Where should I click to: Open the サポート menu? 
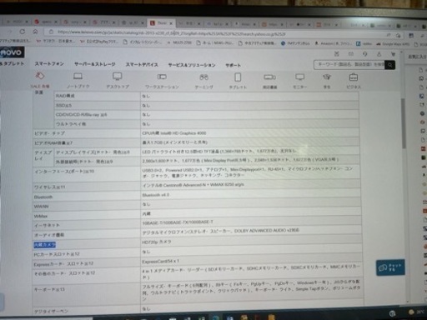pos(233,65)
